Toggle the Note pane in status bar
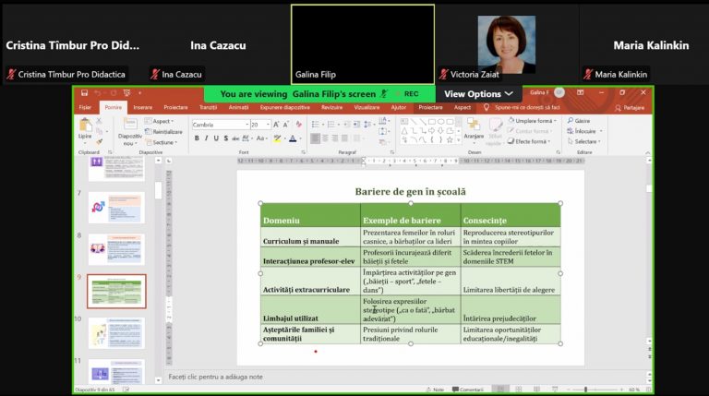Screen dimensions: 709x396 434,390
